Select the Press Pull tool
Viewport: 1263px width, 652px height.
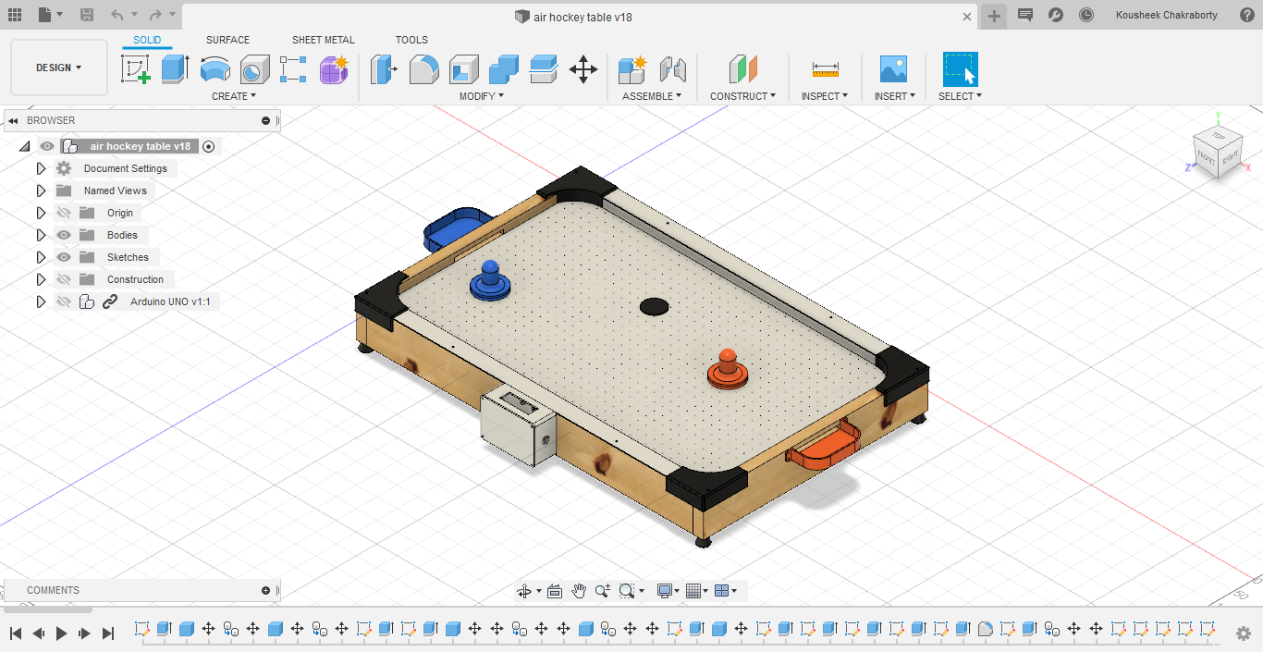point(384,69)
